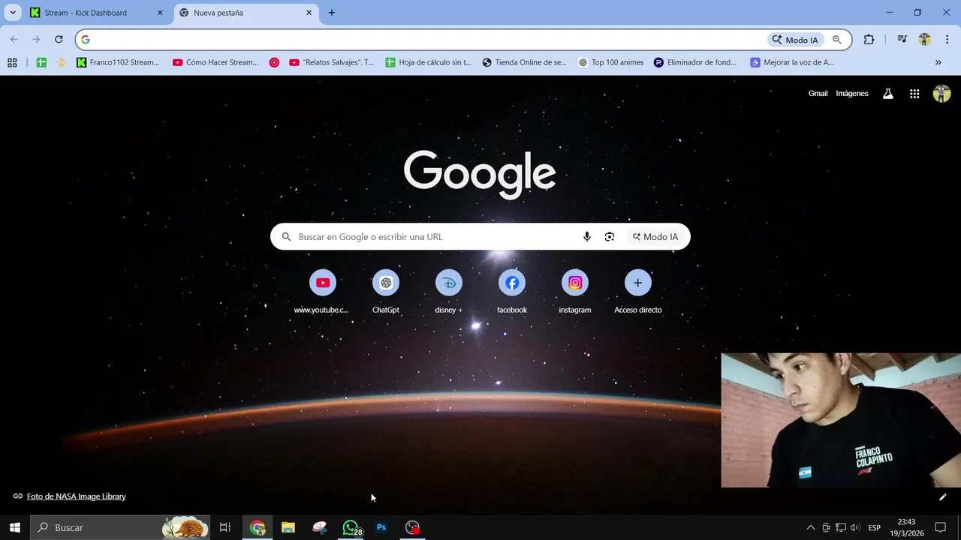Customize the page with the pencil icon
961x540 pixels.
(x=943, y=496)
